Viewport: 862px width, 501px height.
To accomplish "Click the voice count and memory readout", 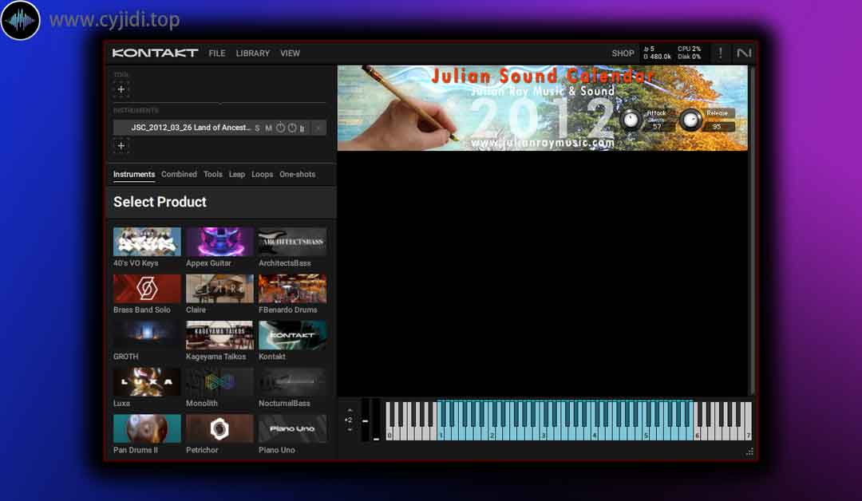I will coord(658,53).
